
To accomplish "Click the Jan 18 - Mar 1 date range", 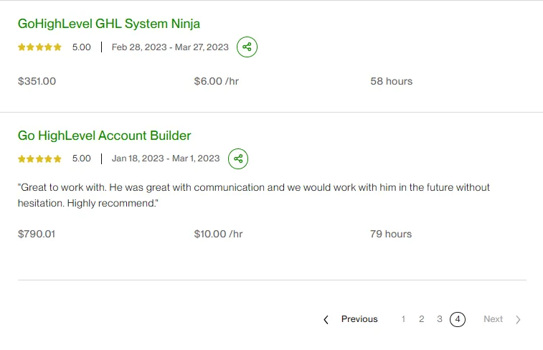I will (166, 159).
